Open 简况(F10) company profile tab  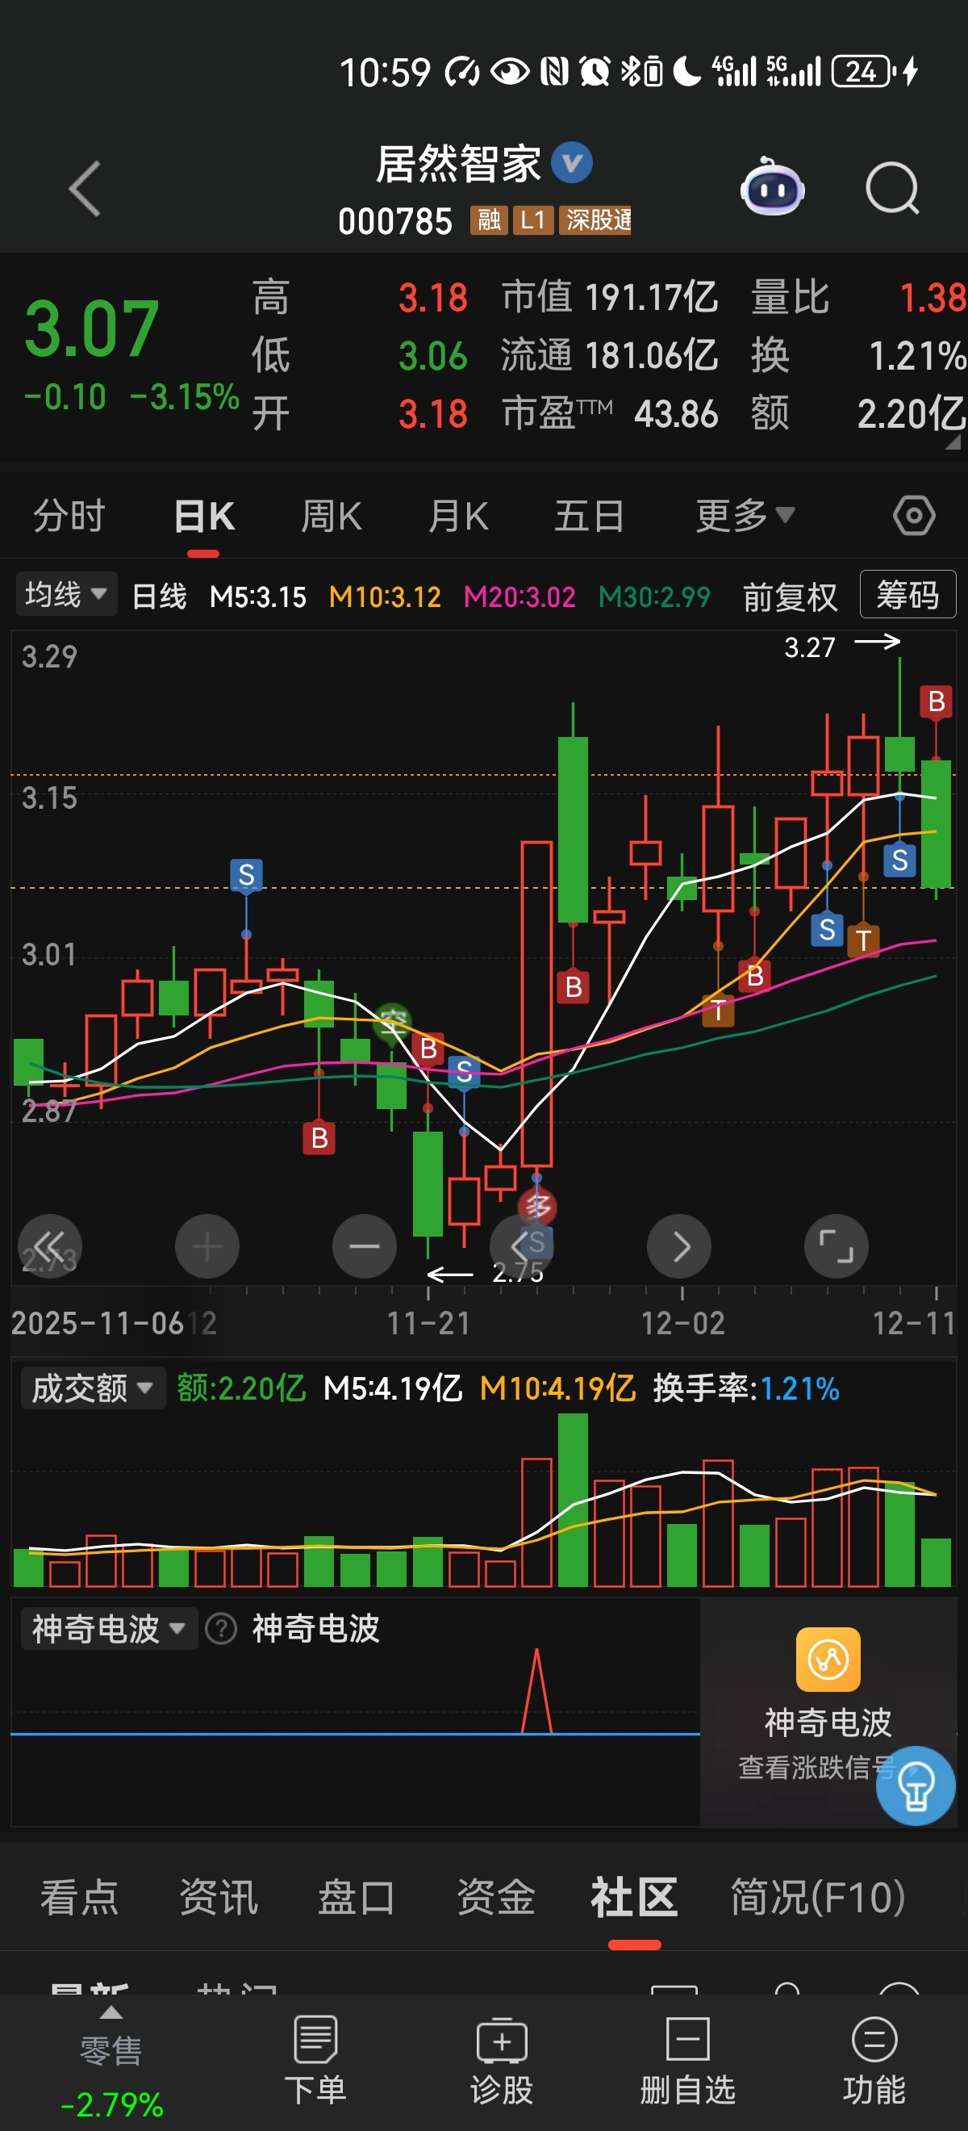[819, 1897]
